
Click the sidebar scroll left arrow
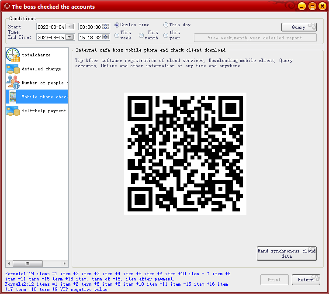pyautogui.click(x=9, y=263)
